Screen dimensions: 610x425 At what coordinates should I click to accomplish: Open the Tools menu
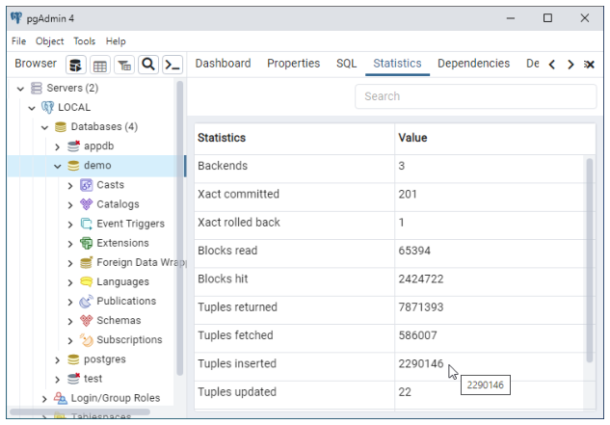click(85, 41)
